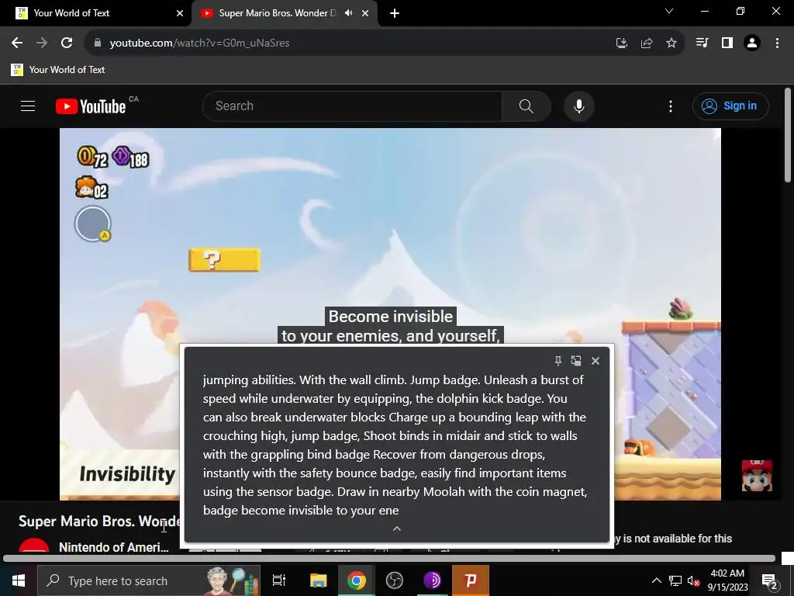This screenshot has height=596, width=794.
Task: Open the tab search dropdown arrow
Action: [669, 11]
